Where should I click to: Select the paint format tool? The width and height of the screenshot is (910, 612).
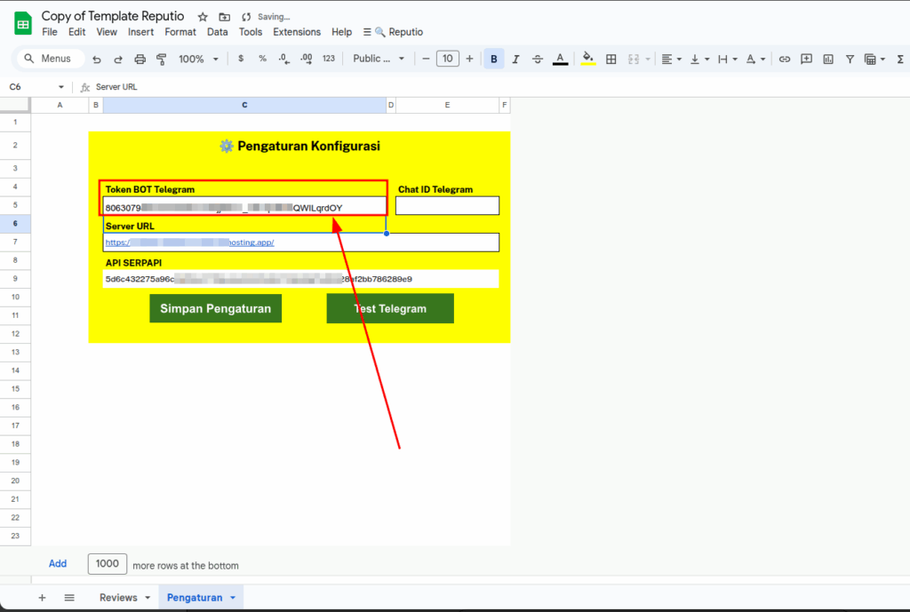pyautogui.click(x=161, y=60)
